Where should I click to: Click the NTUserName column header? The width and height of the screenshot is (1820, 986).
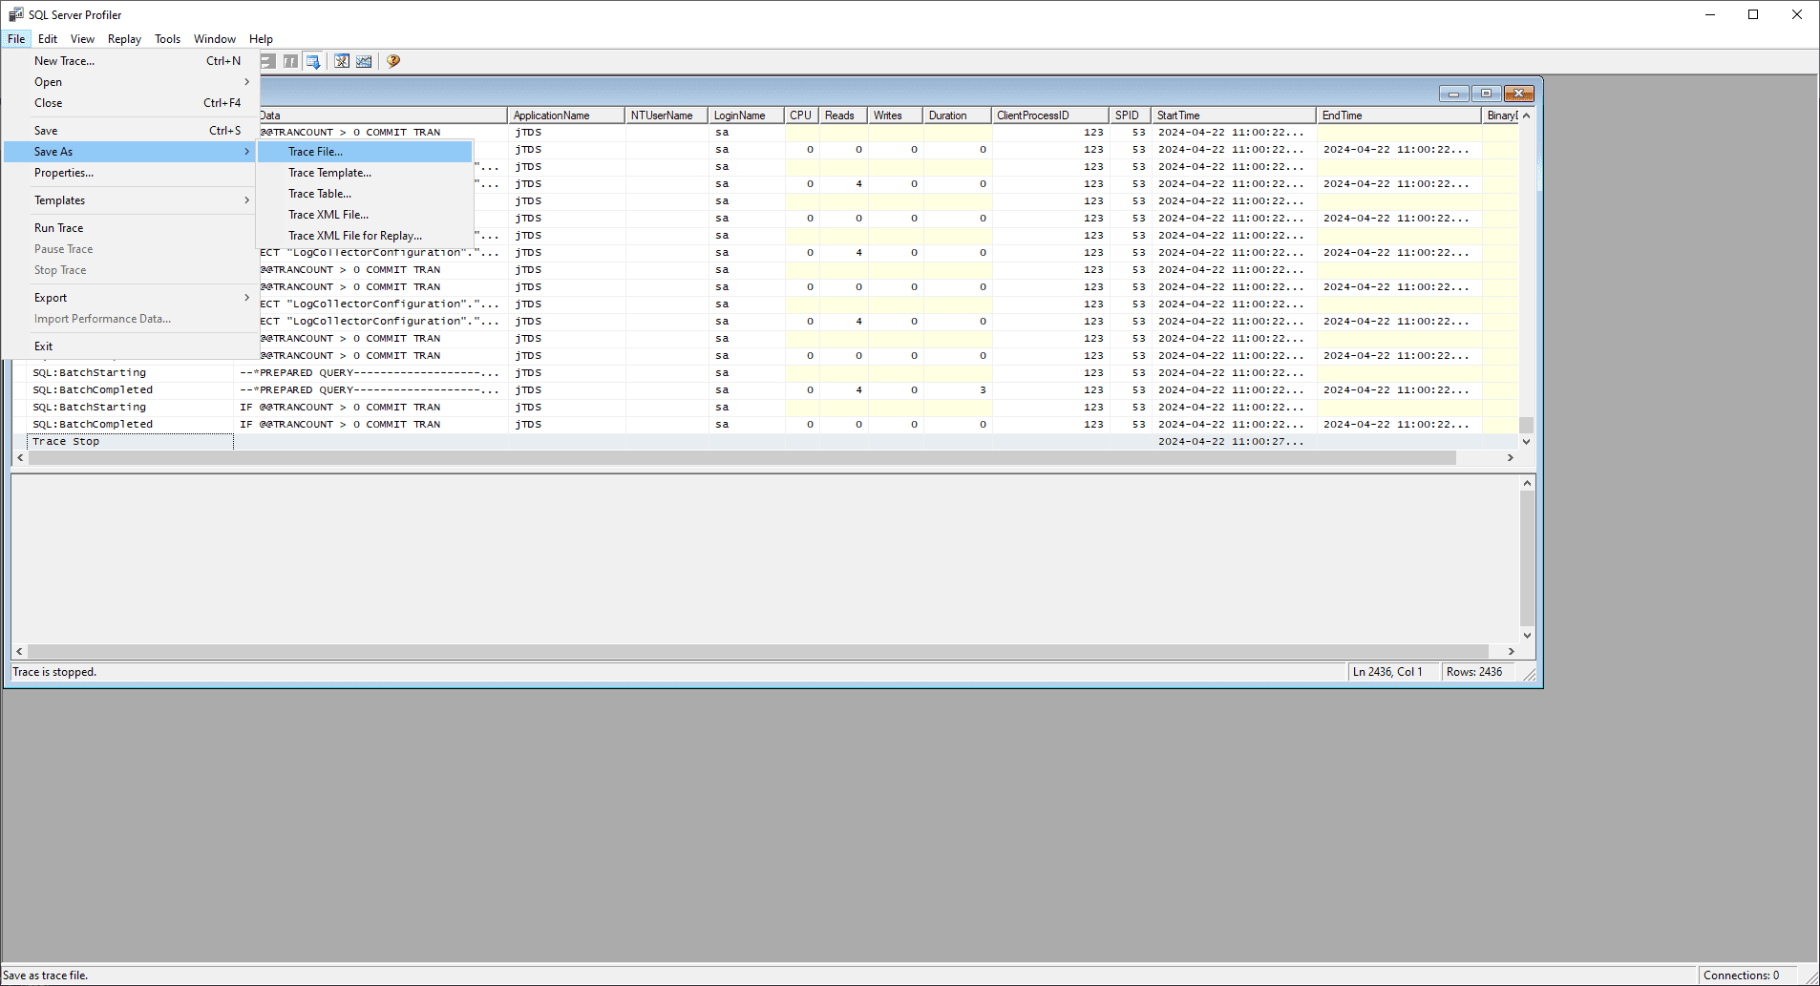(667, 115)
